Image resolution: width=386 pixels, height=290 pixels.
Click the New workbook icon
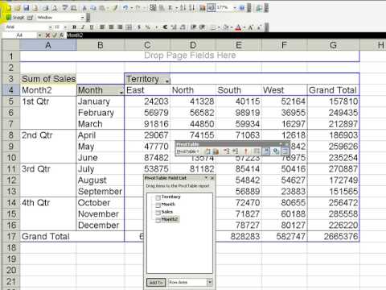tap(9, 8)
